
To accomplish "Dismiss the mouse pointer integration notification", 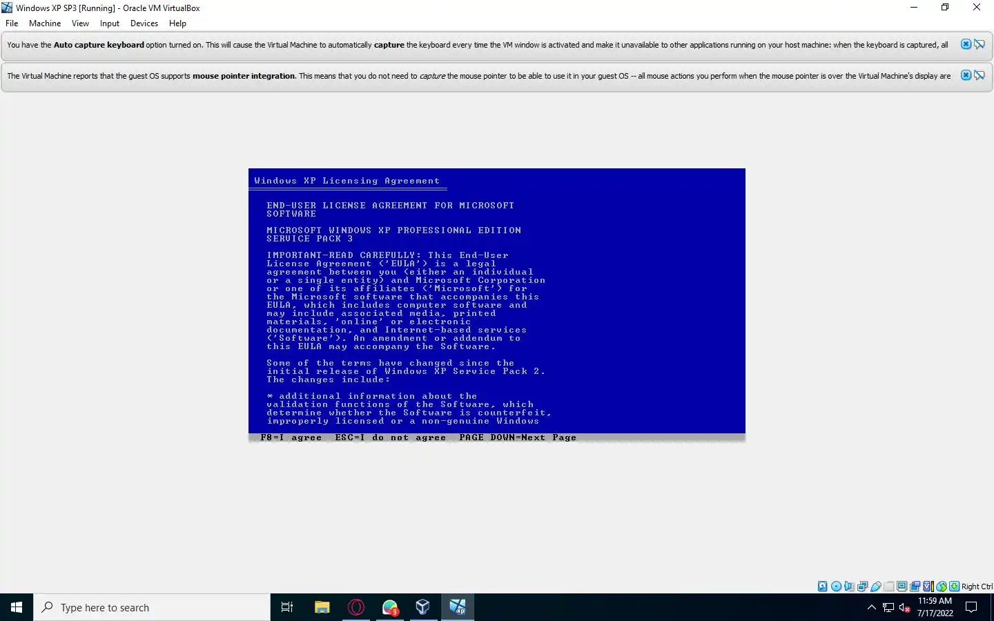I will tap(966, 75).
